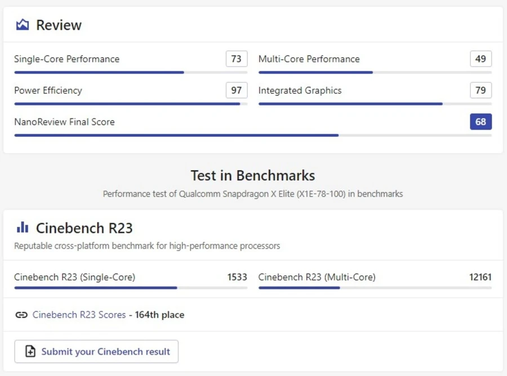507x376 pixels.
Task: Click the Cinebench R23 Single-Core result bar
Action: coord(131,288)
